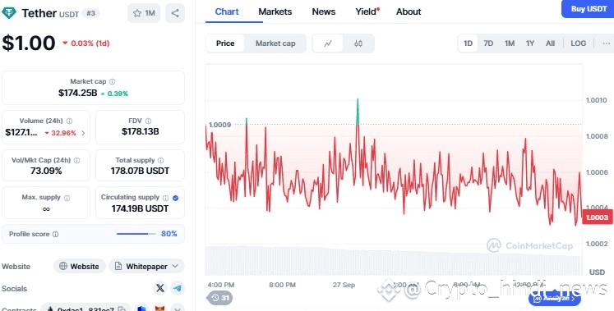Select the Market cap chart toggle
Viewport: 614px width, 311px height.
pos(275,43)
